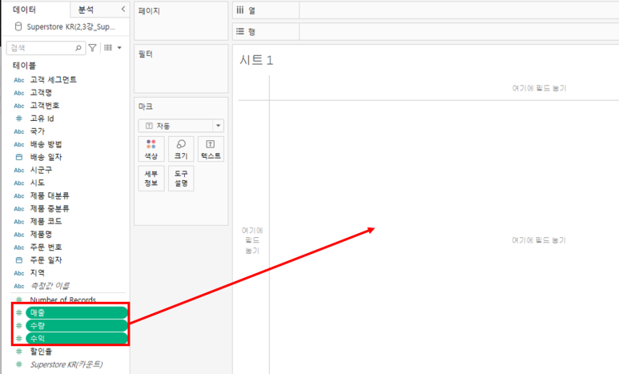Select the 수익 measure pill

click(77, 339)
